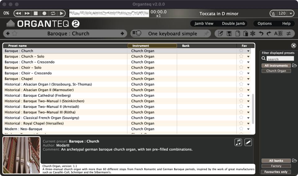Image resolution: width=298 pixels, height=176 pixels.
Task: Open dropdown arrow for Baroque : Church row
Action: [x=248, y=51]
